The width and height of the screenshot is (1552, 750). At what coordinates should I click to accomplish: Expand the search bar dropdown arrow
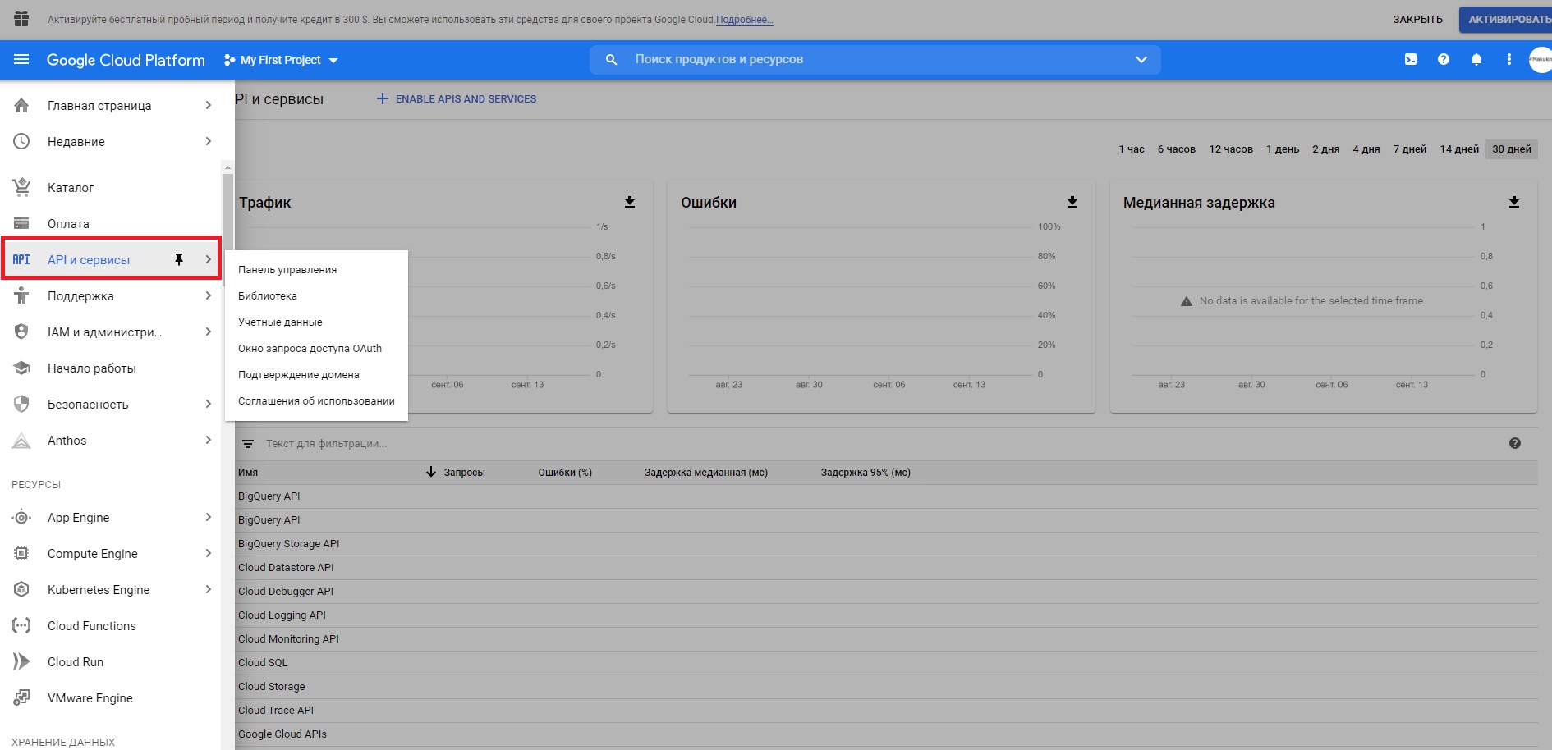(x=1141, y=60)
